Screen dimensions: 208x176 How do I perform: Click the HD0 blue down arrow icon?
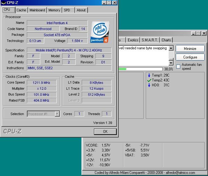point(149,85)
